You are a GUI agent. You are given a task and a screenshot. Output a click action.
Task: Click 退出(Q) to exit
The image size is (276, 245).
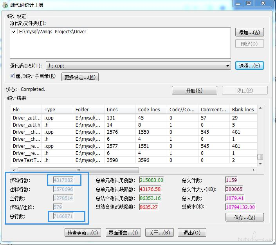(192, 233)
